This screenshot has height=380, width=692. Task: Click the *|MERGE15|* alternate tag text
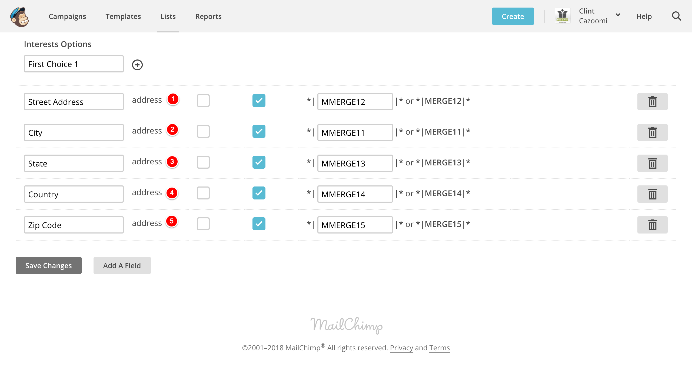[443, 224]
